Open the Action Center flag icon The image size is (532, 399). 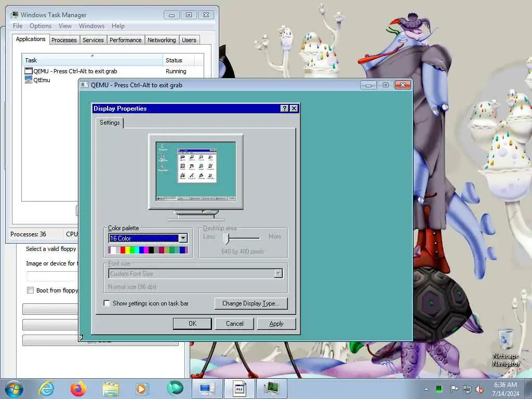454,389
